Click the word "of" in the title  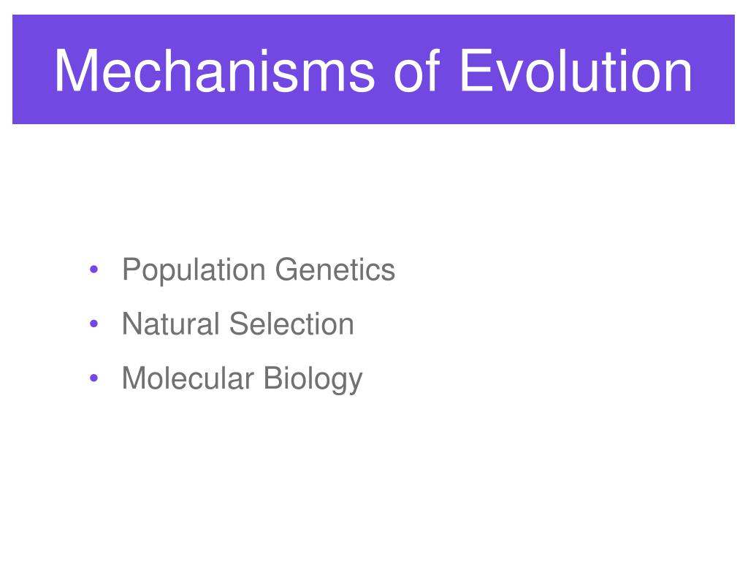(416, 71)
